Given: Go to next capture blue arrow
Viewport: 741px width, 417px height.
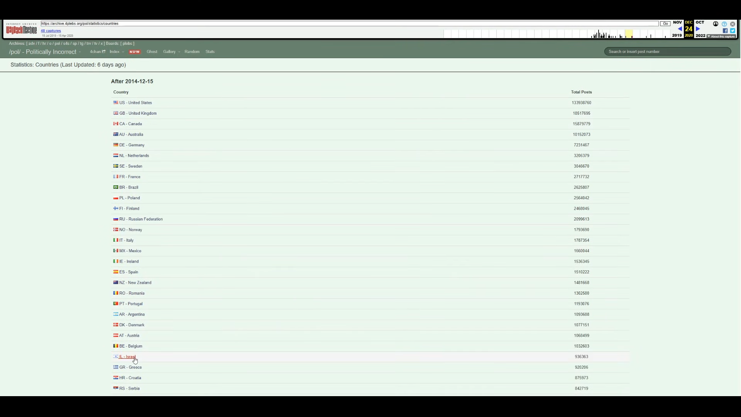Looking at the screenshot, I should click(x=698, y=29).
